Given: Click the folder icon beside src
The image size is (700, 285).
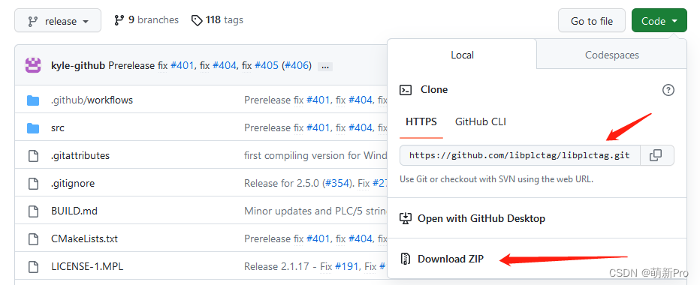Looking at the screenshot, I should pyautogui.click(x=33, y=128).
